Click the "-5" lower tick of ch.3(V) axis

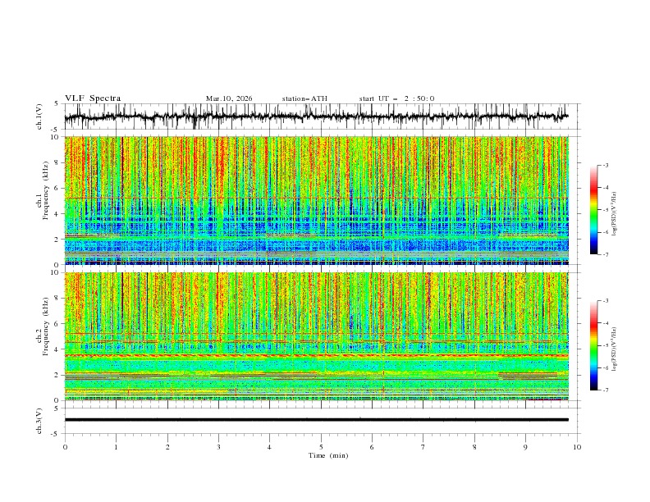55,434
